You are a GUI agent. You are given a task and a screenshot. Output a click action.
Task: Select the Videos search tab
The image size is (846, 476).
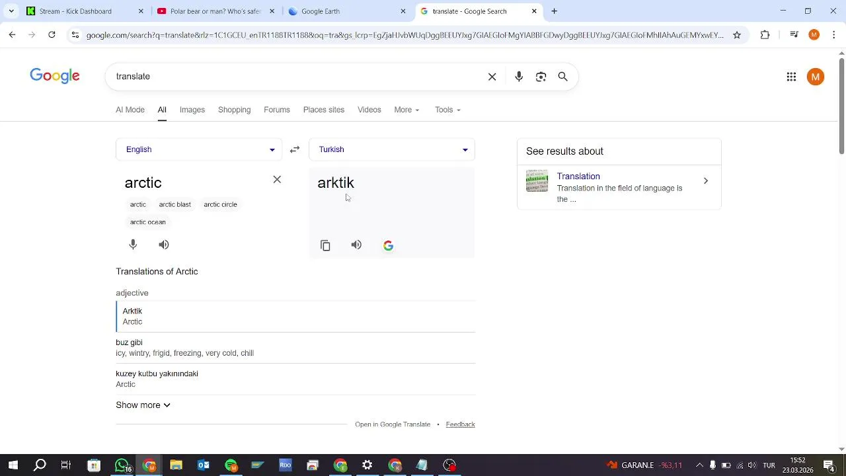coord(369,110)
